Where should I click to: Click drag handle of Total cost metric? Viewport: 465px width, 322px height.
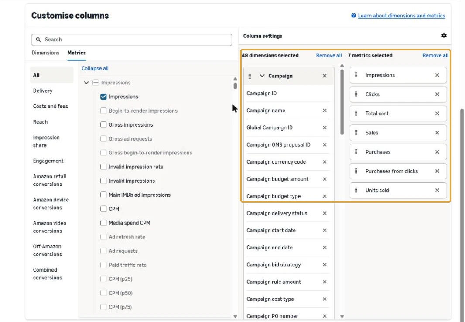coord(356,113)
